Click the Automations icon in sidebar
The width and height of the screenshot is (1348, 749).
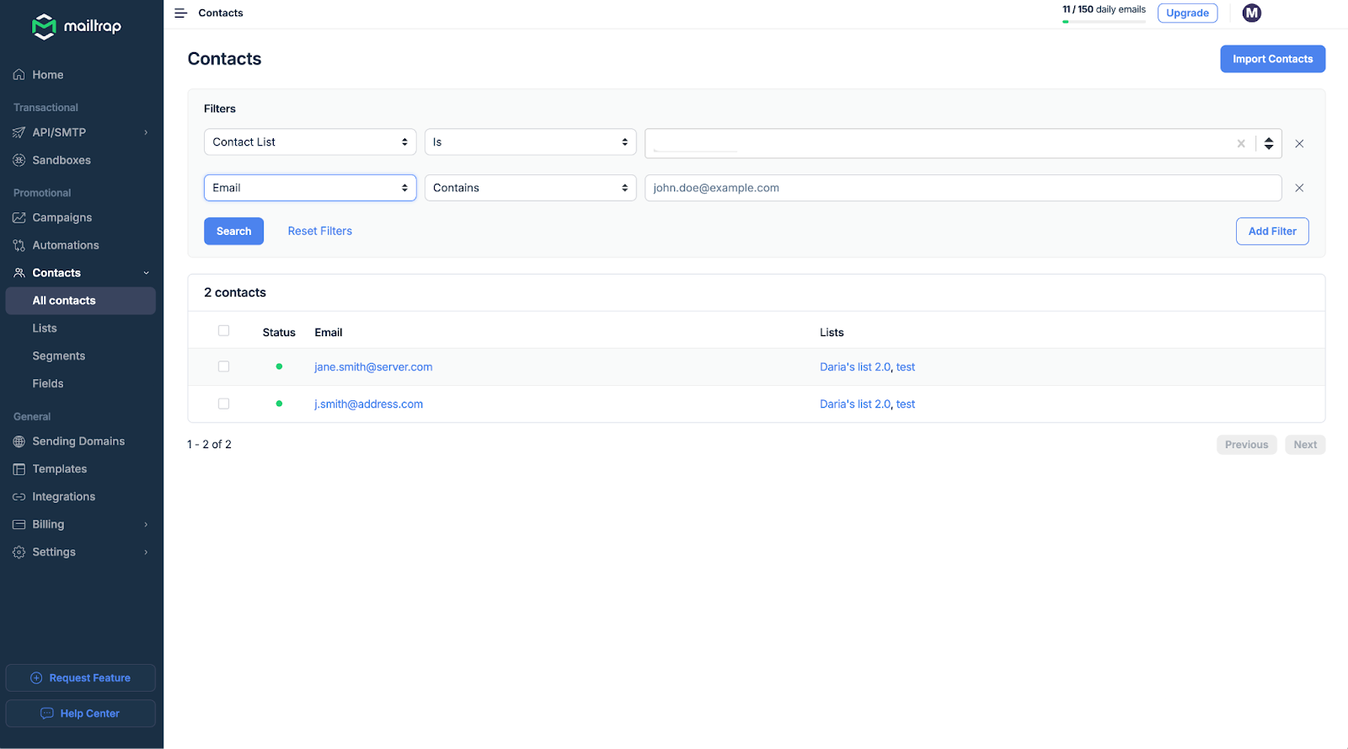coord(19,245)
